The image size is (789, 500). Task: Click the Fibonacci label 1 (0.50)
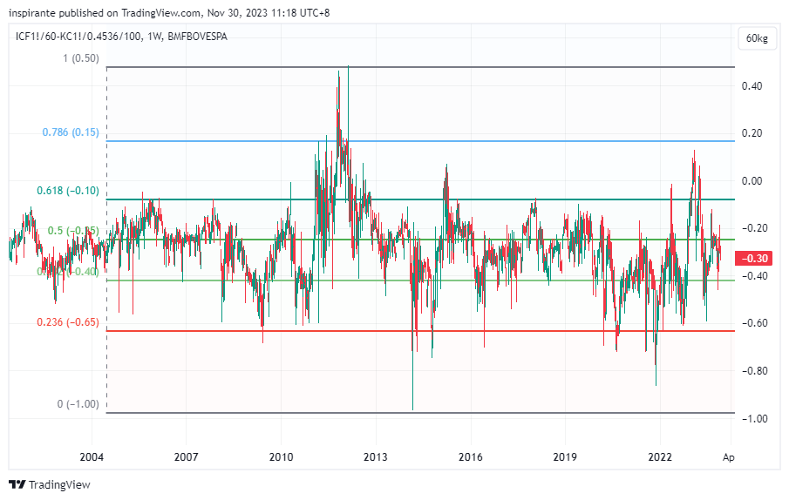(x=81, y=58)
